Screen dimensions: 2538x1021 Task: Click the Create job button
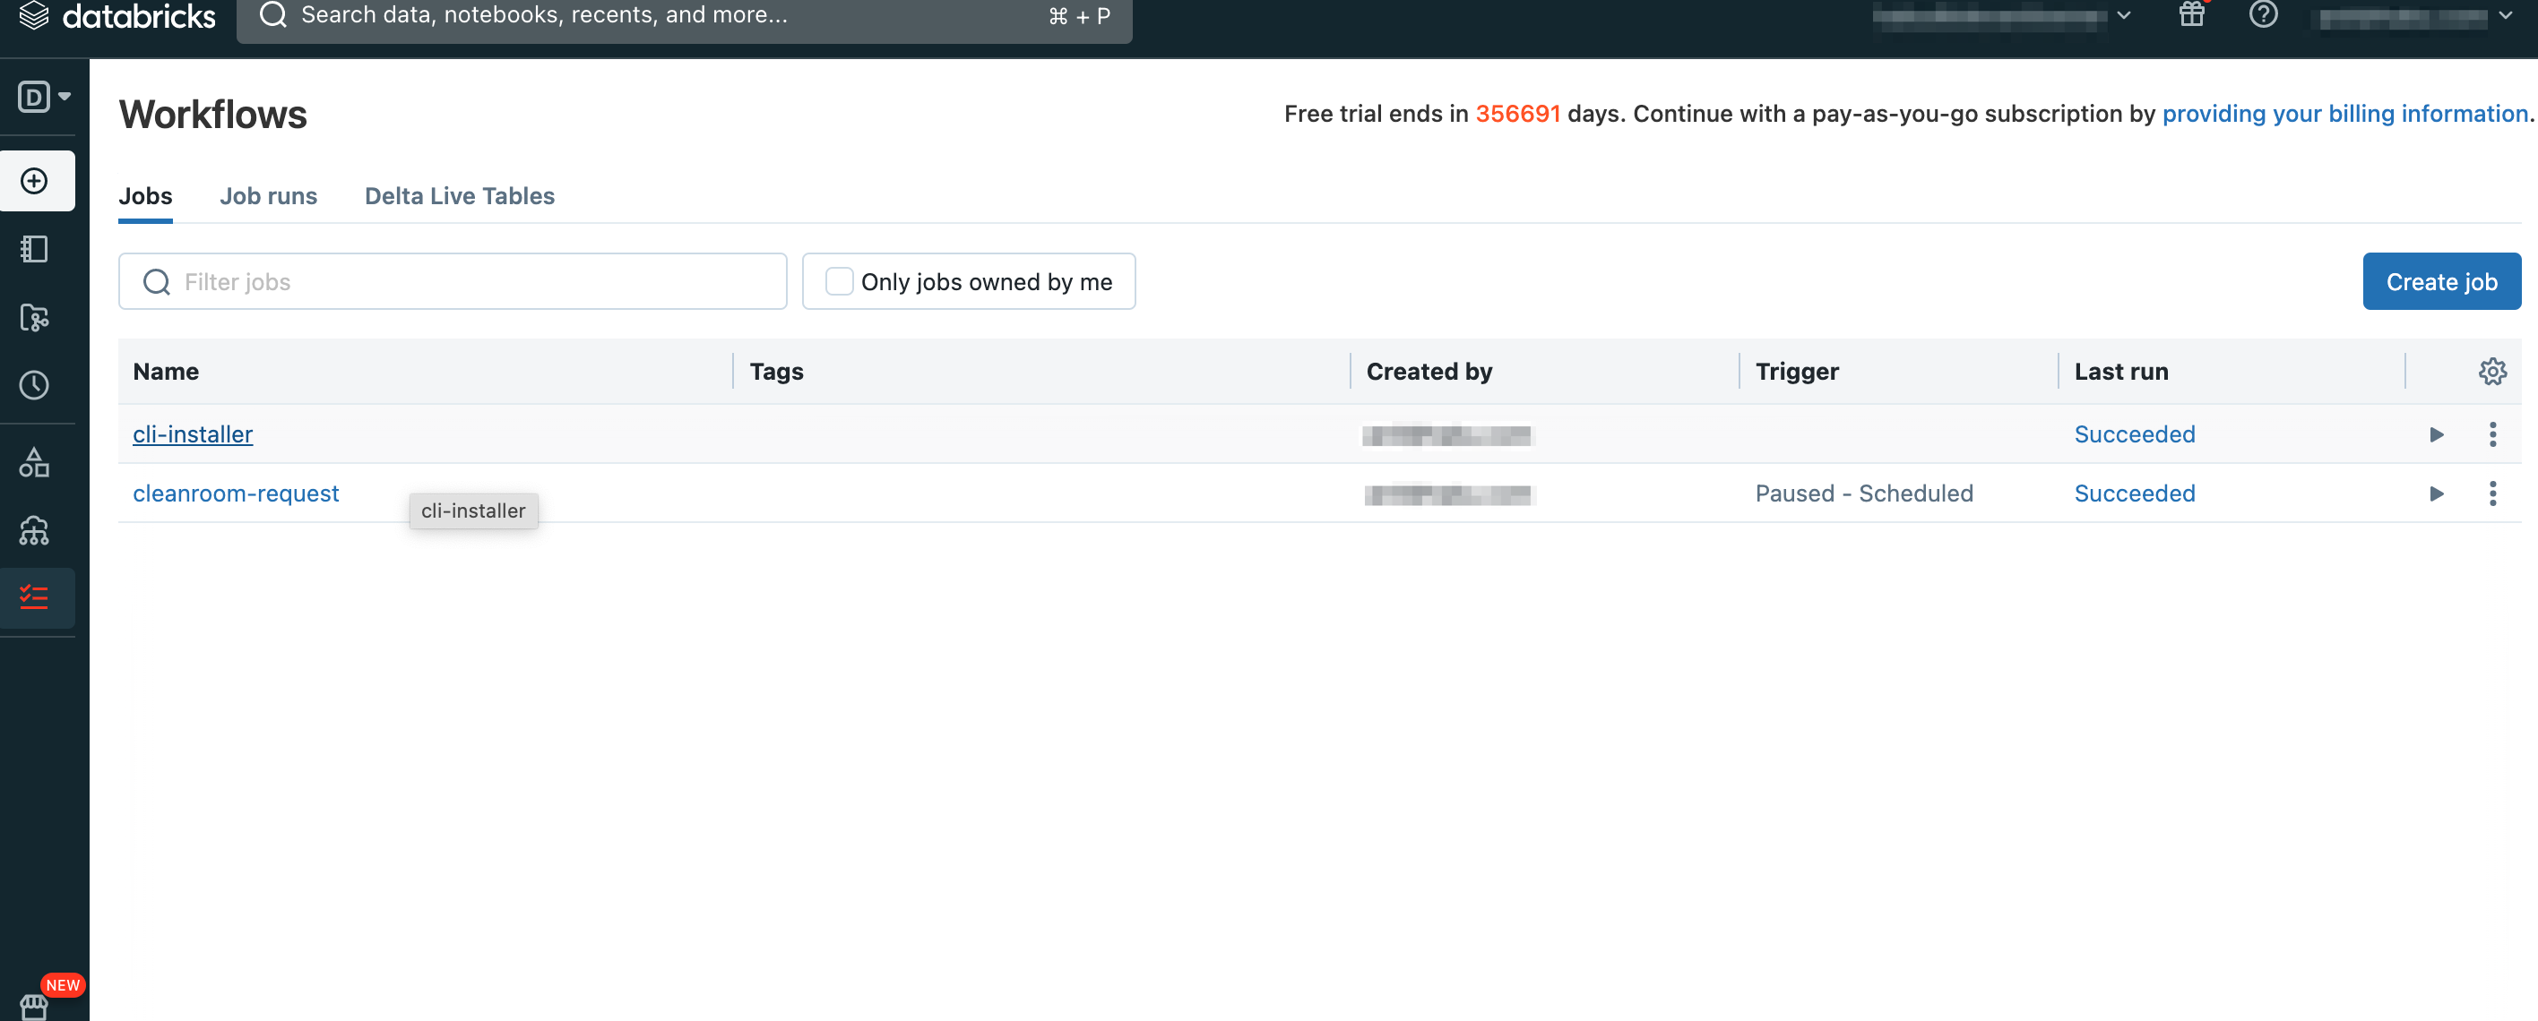pyautogui.click(x=2440, y=281)
